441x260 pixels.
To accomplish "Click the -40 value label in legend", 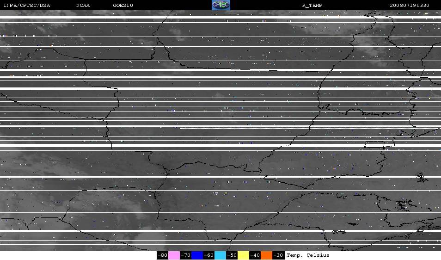I will [255, 255].
